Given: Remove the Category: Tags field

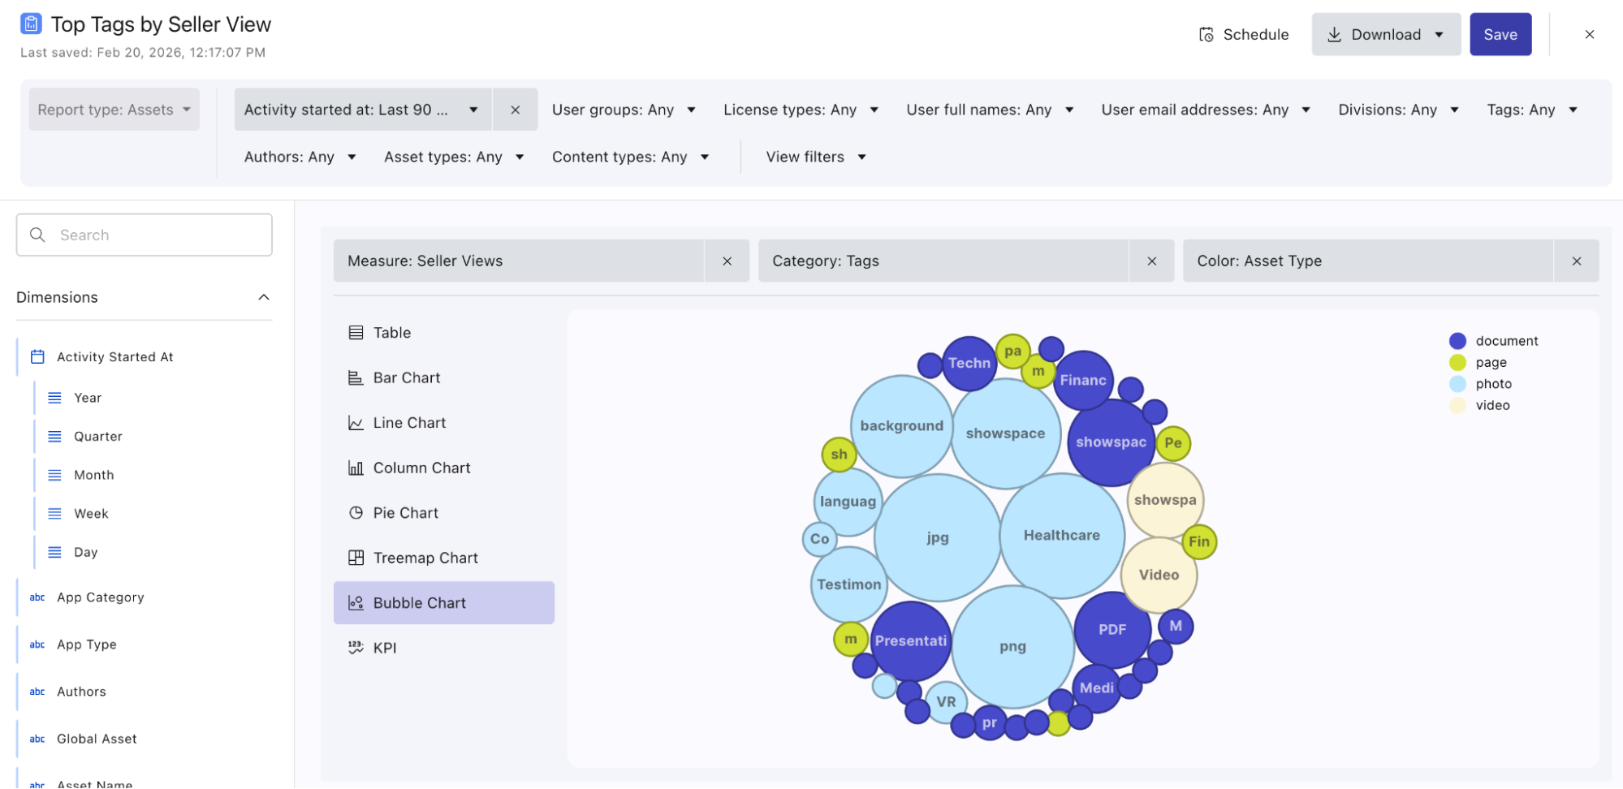Looking at the screenshot, I should pyautogui.click(x=1151, y=261).
